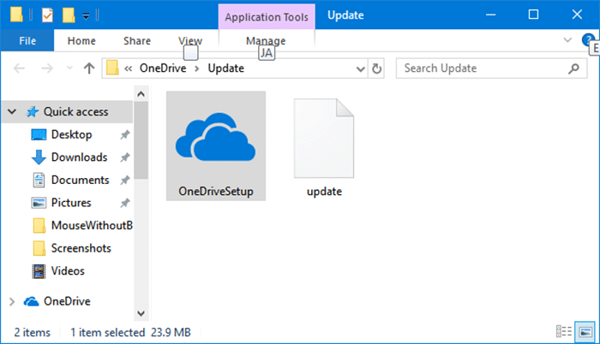Screen dimensions: 600x344
Task: Open the File menu
Action: click(27, 40)
